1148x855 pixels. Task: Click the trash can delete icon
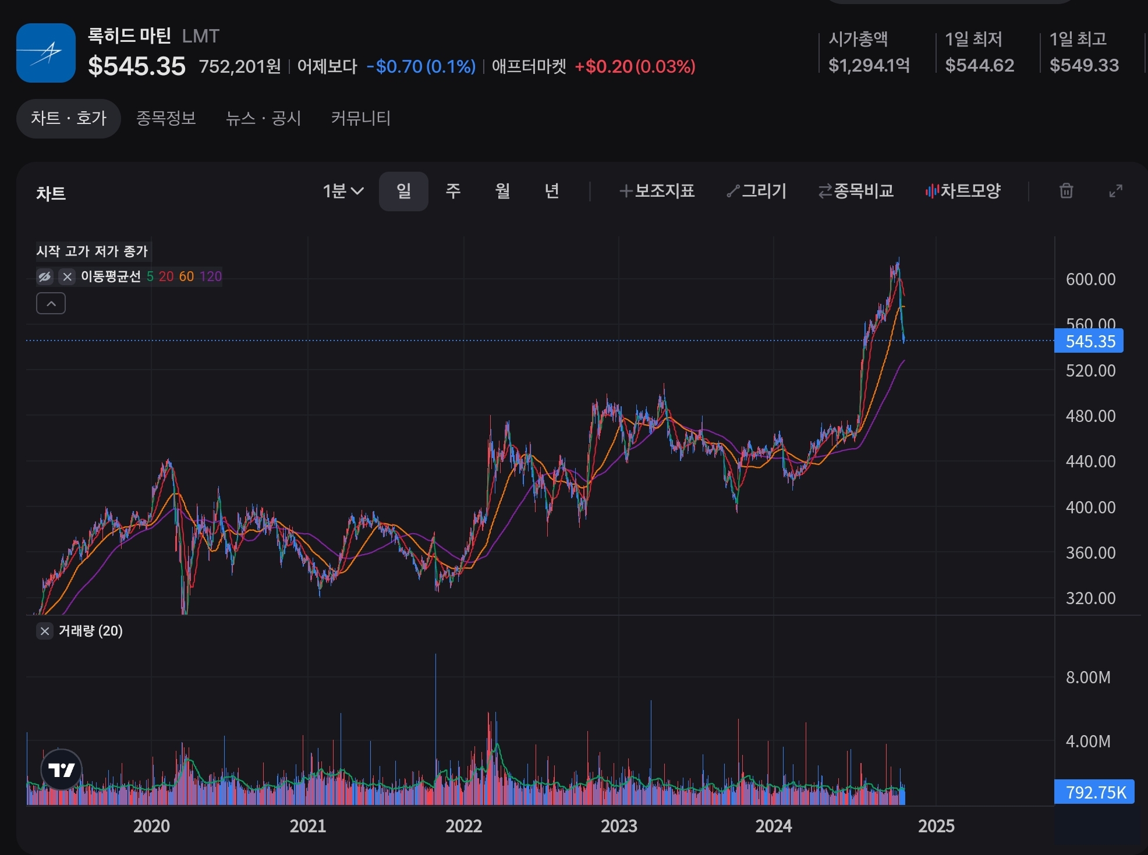(1066, 191)
